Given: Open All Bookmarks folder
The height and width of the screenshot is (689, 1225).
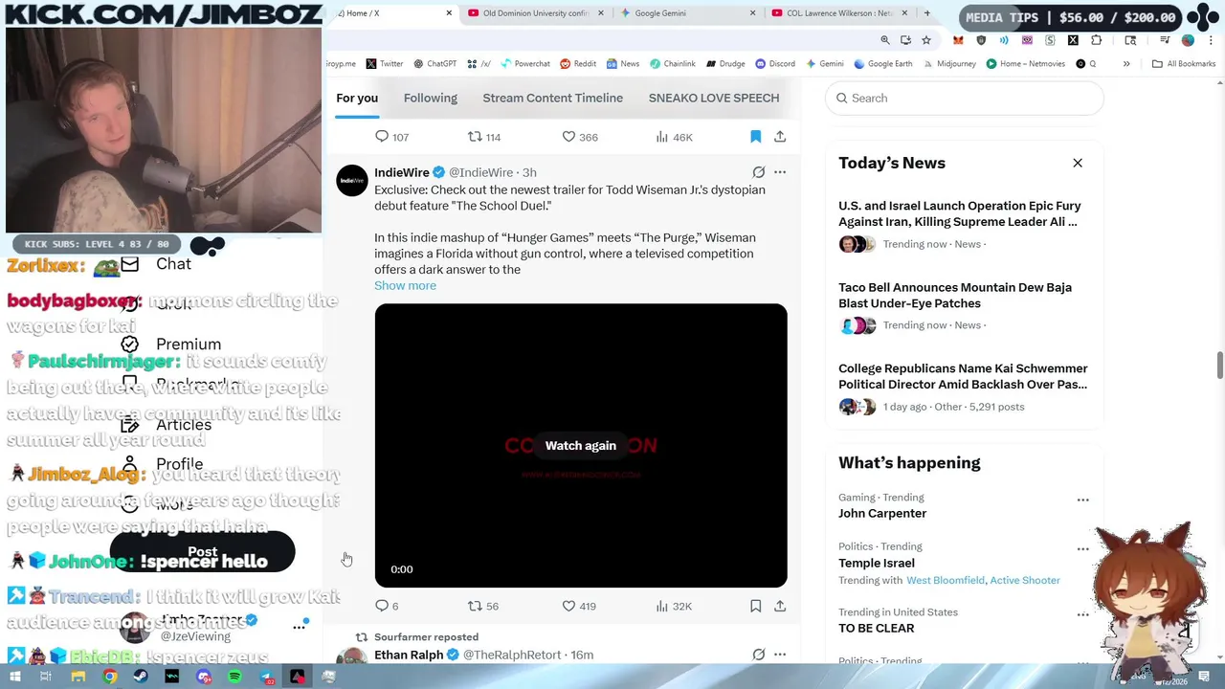Looking at the screenshot, I should click(x=1184, y=64).
